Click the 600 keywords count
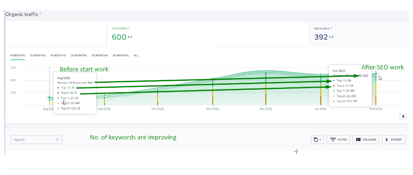This screenshot has width=413, height=175. 119,37
